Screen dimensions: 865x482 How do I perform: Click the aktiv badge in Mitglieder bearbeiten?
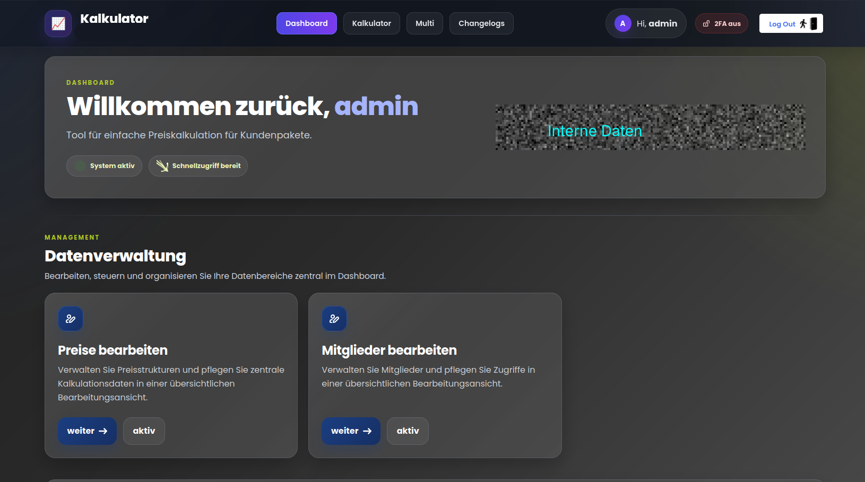click(408, 431)
